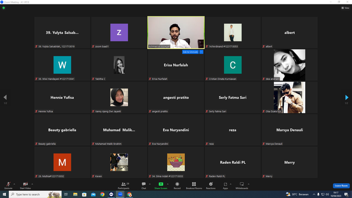Open the Apps panel
This screenshot has height=198, width=352.
(226, 185)
